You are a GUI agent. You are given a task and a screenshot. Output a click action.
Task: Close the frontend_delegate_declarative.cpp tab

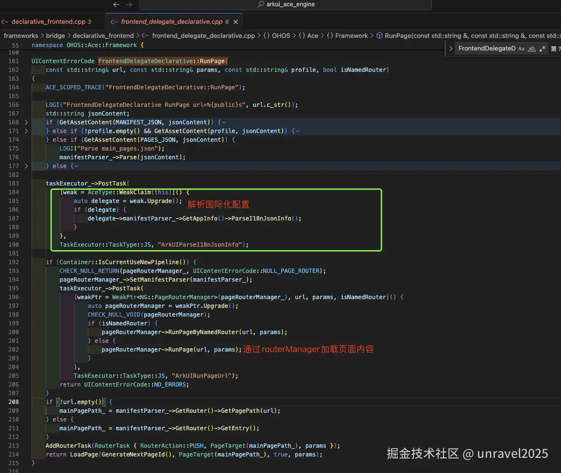[x=236, y=22]
